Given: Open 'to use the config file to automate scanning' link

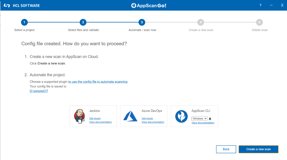Looking at the screenshot, I should click(x=98, y=82).
